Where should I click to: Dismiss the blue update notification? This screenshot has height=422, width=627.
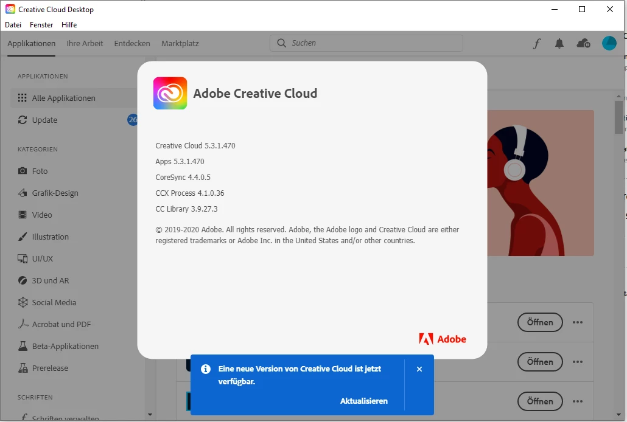[419, 369]
